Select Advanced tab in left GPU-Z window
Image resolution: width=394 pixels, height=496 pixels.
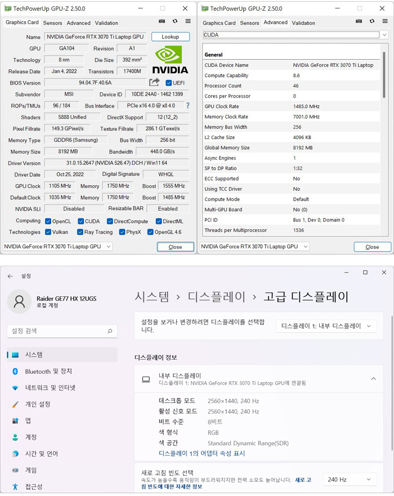(78, 23)
